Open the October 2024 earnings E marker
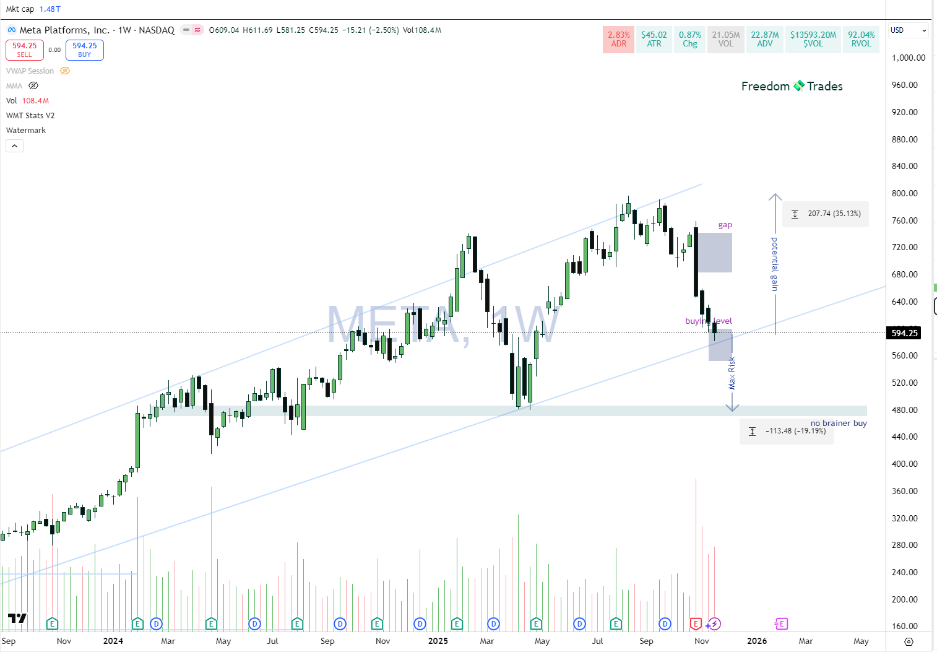Image resolution: width=937 pixels, height=652 pixels. [x=377, y=624]
